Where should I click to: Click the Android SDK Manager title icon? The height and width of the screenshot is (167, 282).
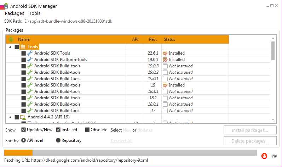[6, 6]
